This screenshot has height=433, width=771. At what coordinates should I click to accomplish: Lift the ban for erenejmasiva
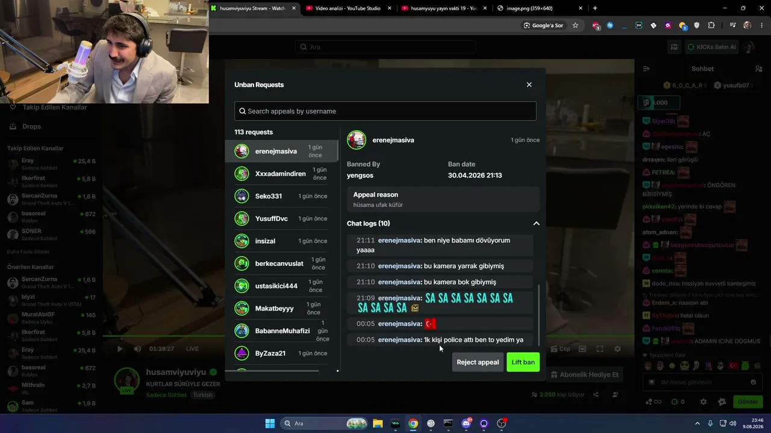click(x=523, y=362)
